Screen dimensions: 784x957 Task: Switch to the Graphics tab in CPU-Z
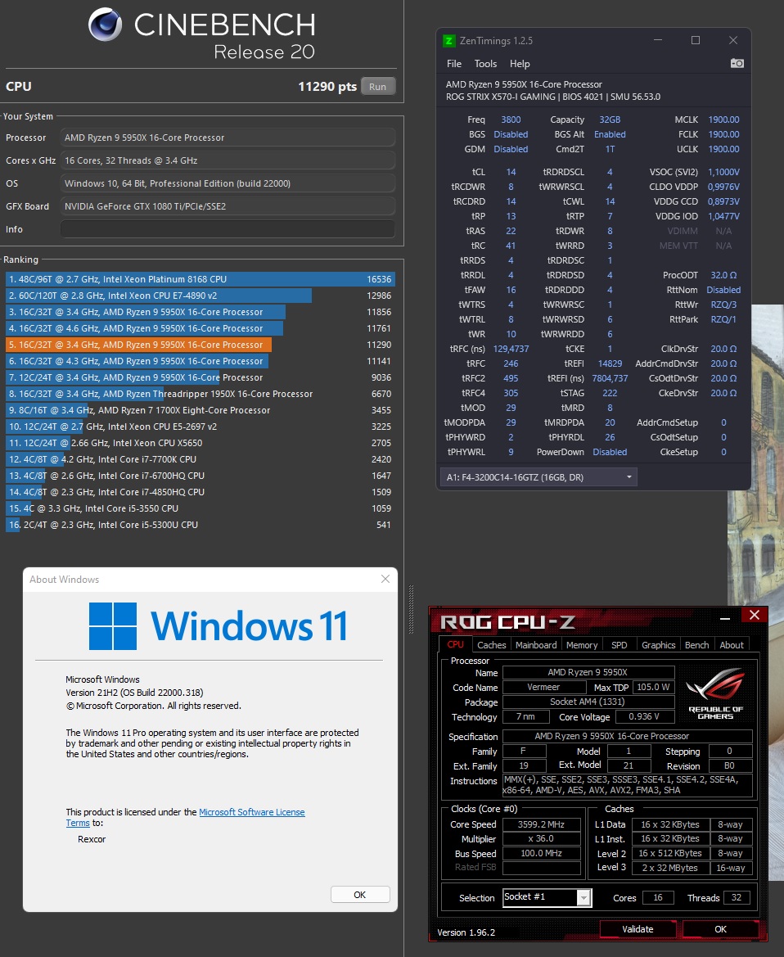[658, 645]
